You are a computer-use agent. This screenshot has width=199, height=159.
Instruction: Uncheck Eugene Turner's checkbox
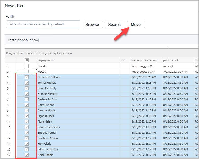[x=27, y=133]
